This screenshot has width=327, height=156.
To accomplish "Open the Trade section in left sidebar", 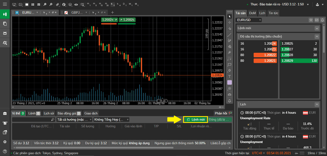I will pos(5,14).
